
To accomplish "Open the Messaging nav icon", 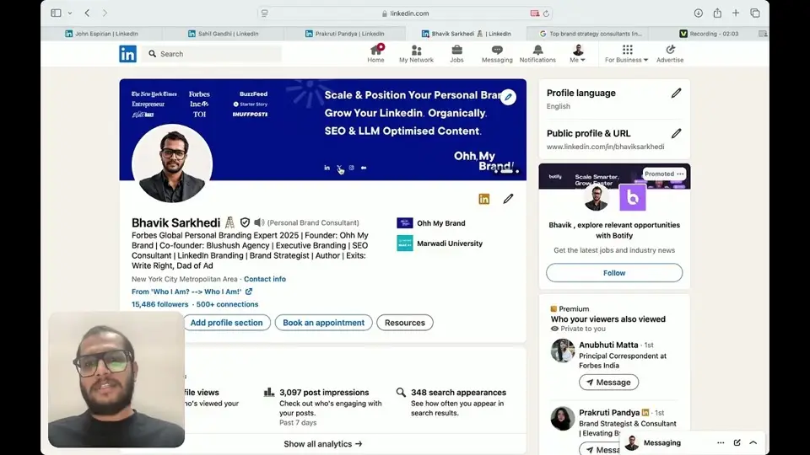I will click(x=497, y=54).
